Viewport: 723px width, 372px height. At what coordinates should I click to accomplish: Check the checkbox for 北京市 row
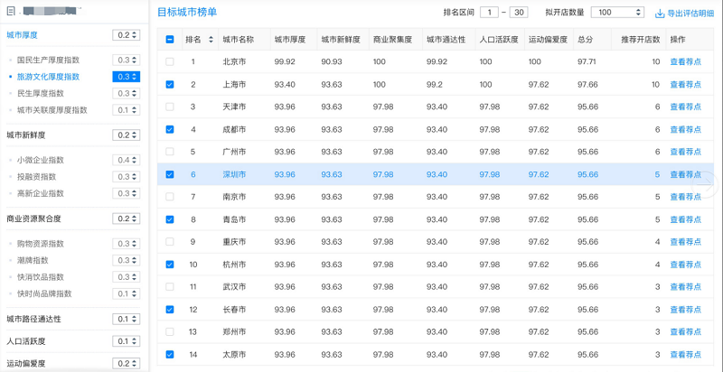(x=170, y=62)
